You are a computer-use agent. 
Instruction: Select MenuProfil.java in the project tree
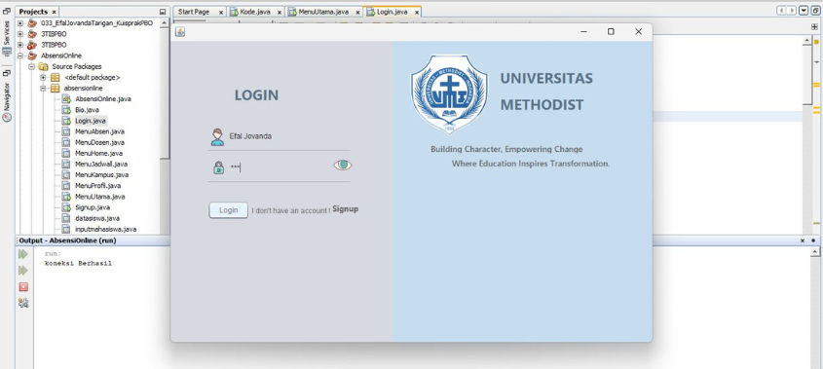click(x=97, y=186)
